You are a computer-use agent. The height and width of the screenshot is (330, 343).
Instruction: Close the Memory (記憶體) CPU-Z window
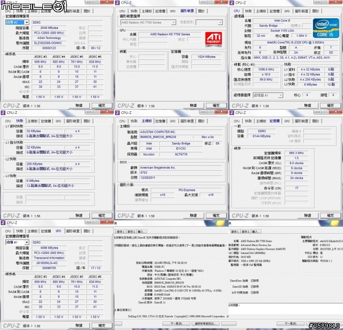[x=336, y=112]
